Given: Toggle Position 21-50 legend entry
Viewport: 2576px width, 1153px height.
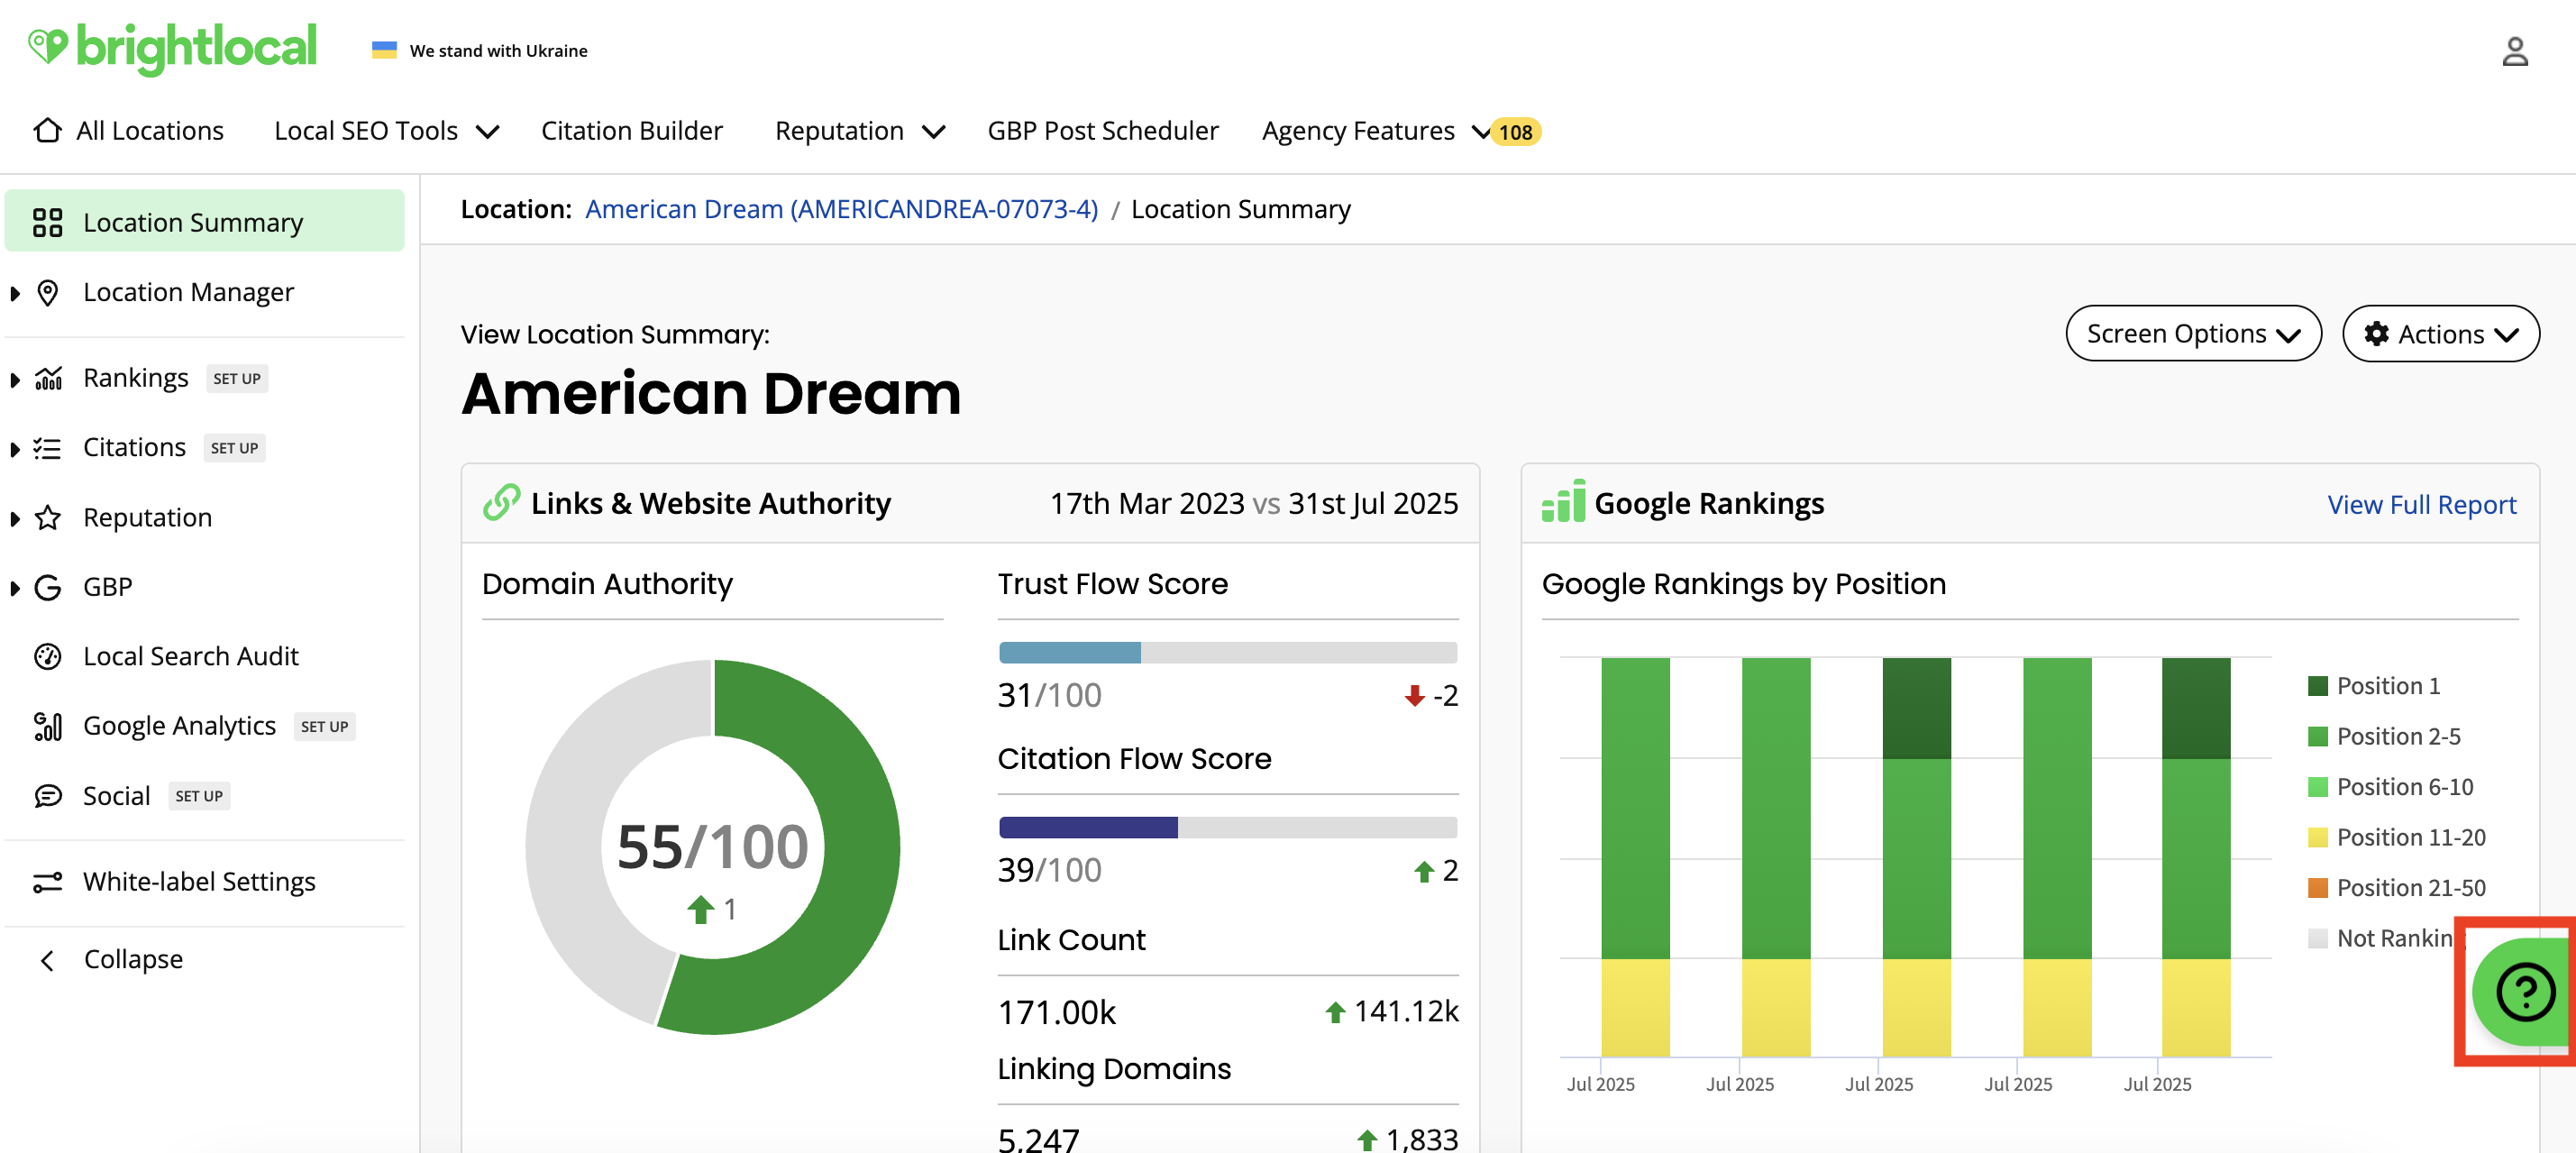Looking at the screenshot, I should coord(2396,888).
